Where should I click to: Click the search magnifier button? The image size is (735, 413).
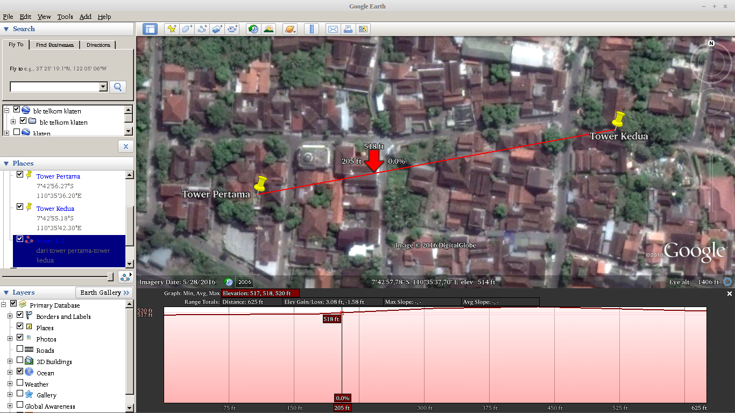tap(118, 87)
